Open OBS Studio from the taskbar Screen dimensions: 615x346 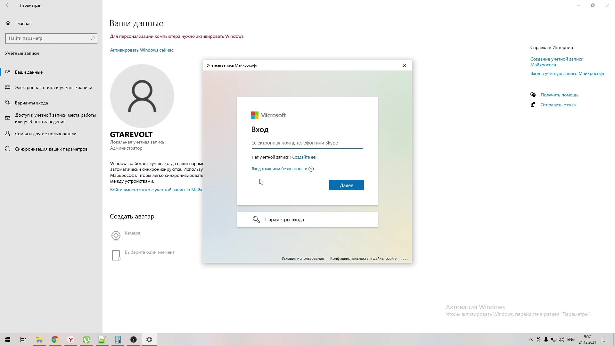click(134, 340)
